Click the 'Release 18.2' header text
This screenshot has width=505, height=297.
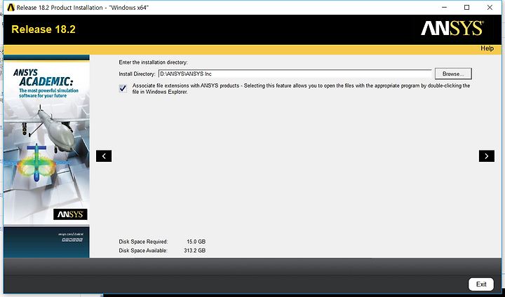click(43, 29)
